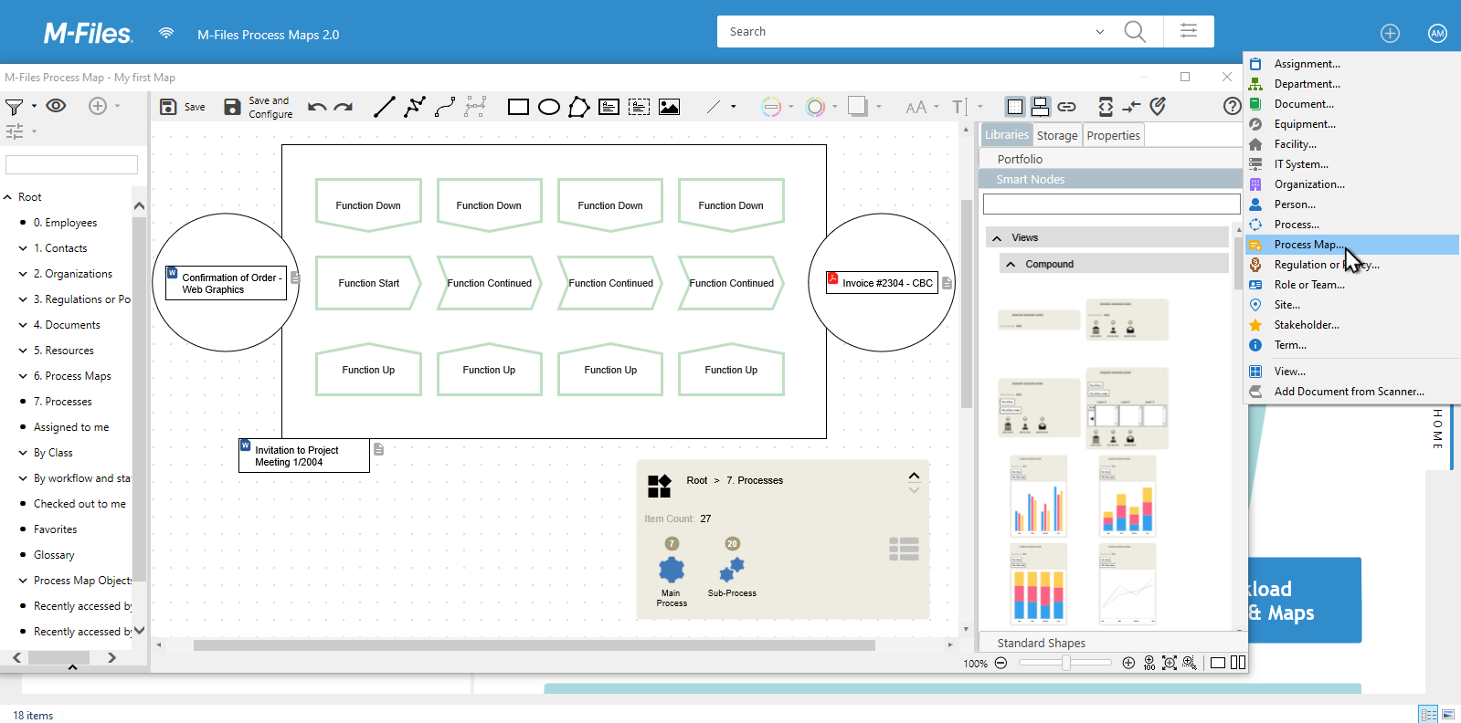Click the Save button
The width and height of the screenshot is (1461, 723).
click(183, 107)
